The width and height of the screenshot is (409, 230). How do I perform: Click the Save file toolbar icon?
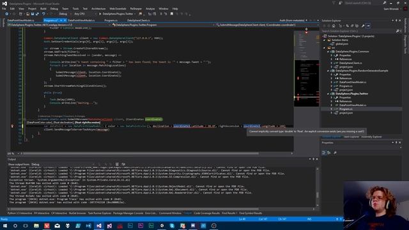(x=33, y=14)
